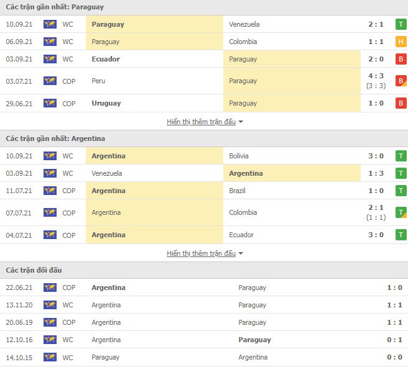Expand more Argentina matches via Hiển thị thêm trận đấu
408x367 pixels.
coord(201,253)
